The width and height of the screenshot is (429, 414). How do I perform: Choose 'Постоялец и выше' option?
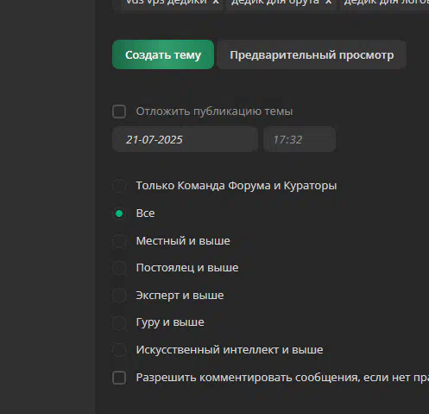[x=119, y=268]
